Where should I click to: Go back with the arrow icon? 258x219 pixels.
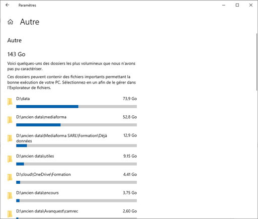coord(7,5)
